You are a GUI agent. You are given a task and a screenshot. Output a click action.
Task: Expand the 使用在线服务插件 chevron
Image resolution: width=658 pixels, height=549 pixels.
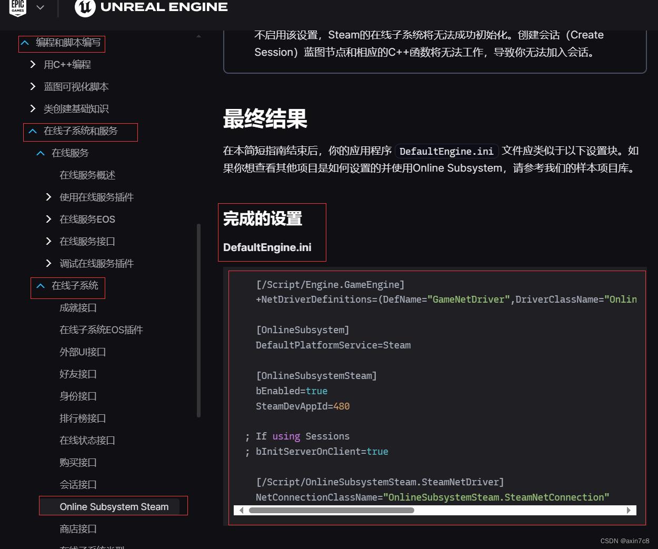[x=48, y=197]
